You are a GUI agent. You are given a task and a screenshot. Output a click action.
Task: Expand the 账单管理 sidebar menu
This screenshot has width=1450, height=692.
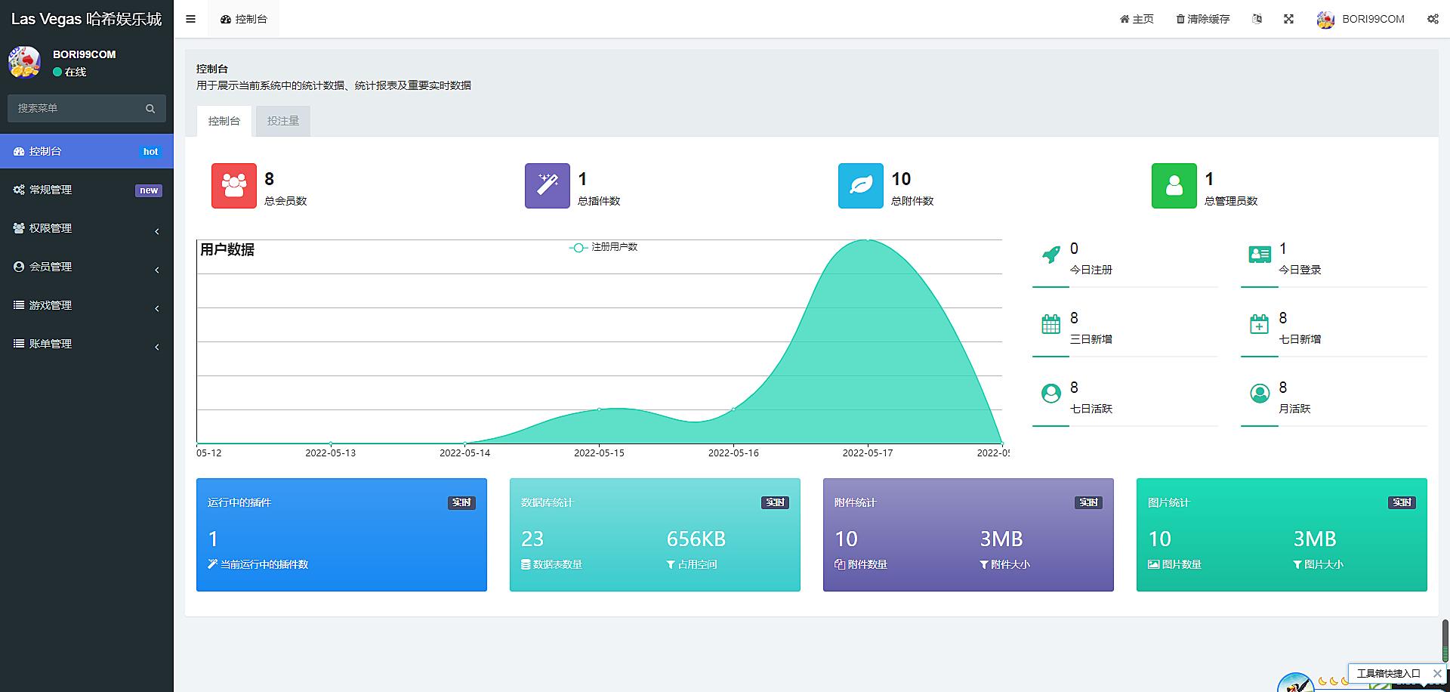pyautogui.click(x=86, y=344)
